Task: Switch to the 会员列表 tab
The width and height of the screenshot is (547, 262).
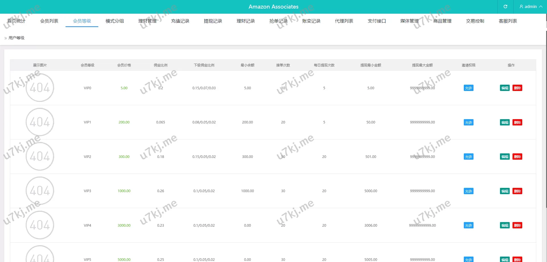Action: (x=49, y=21)
